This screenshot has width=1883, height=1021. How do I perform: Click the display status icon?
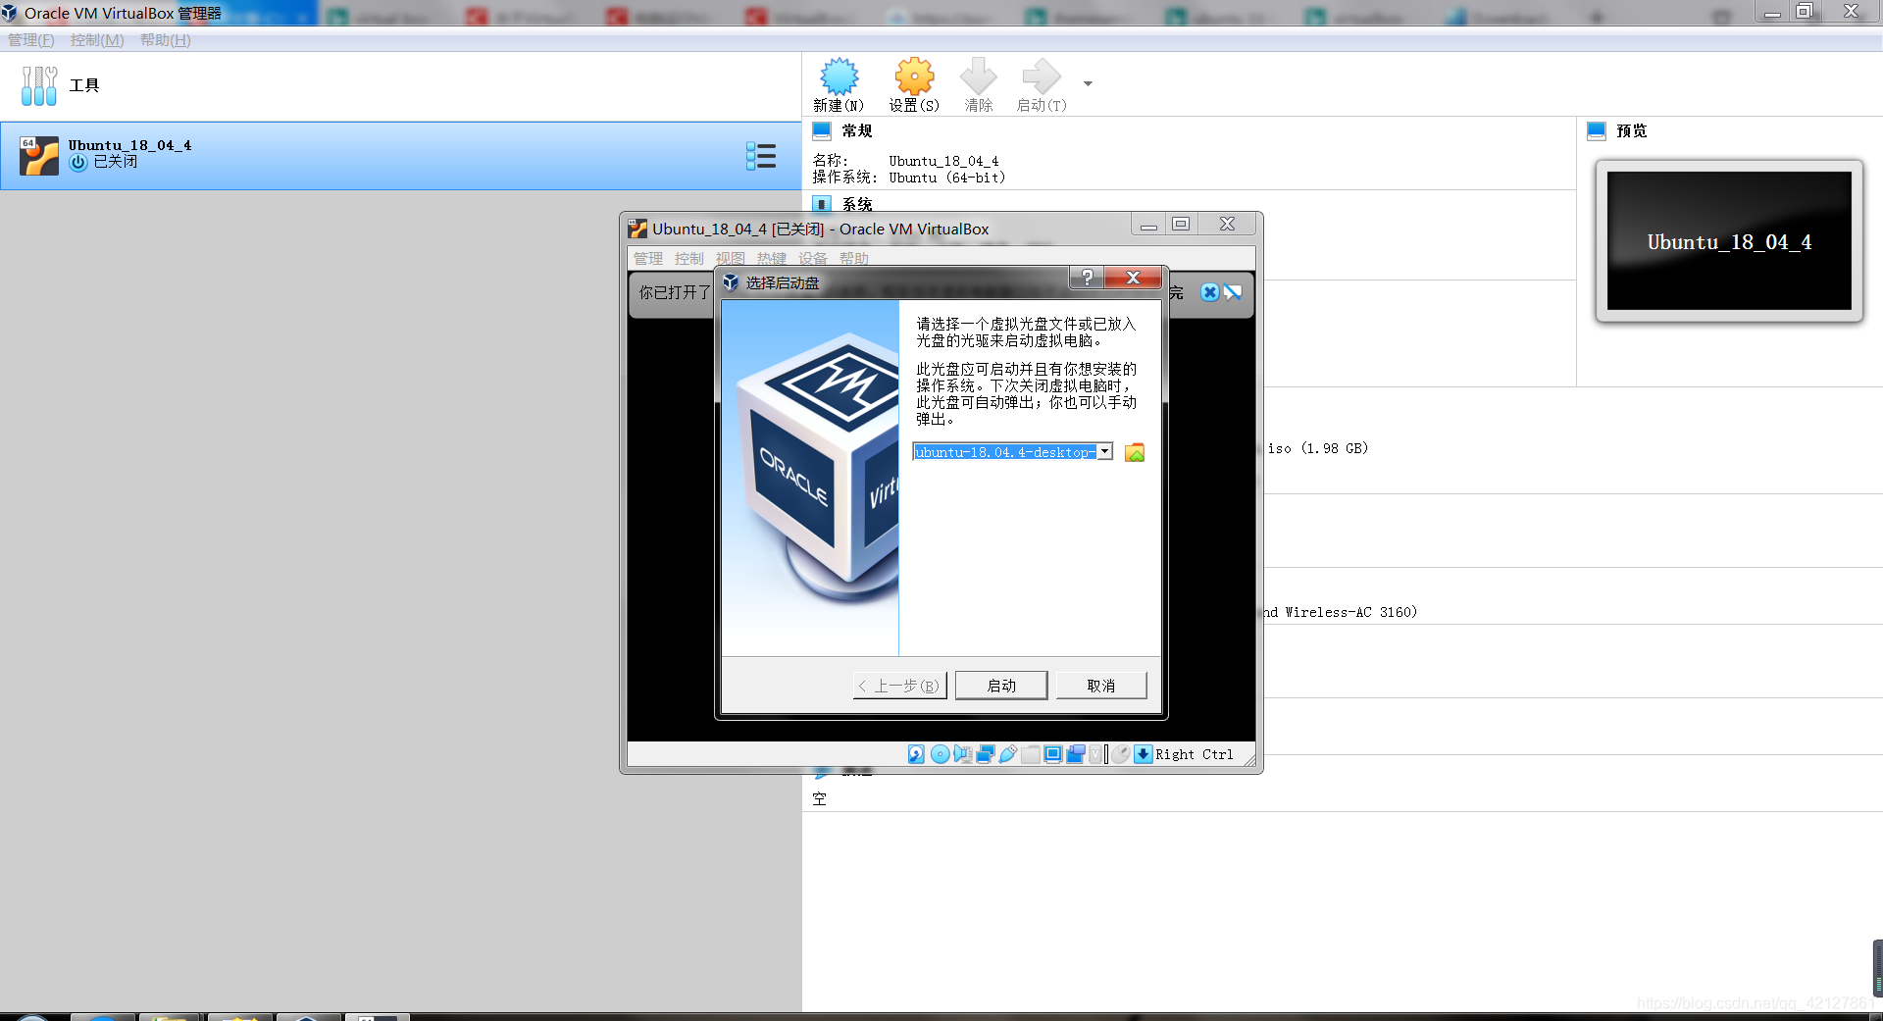click(1053, 754)
